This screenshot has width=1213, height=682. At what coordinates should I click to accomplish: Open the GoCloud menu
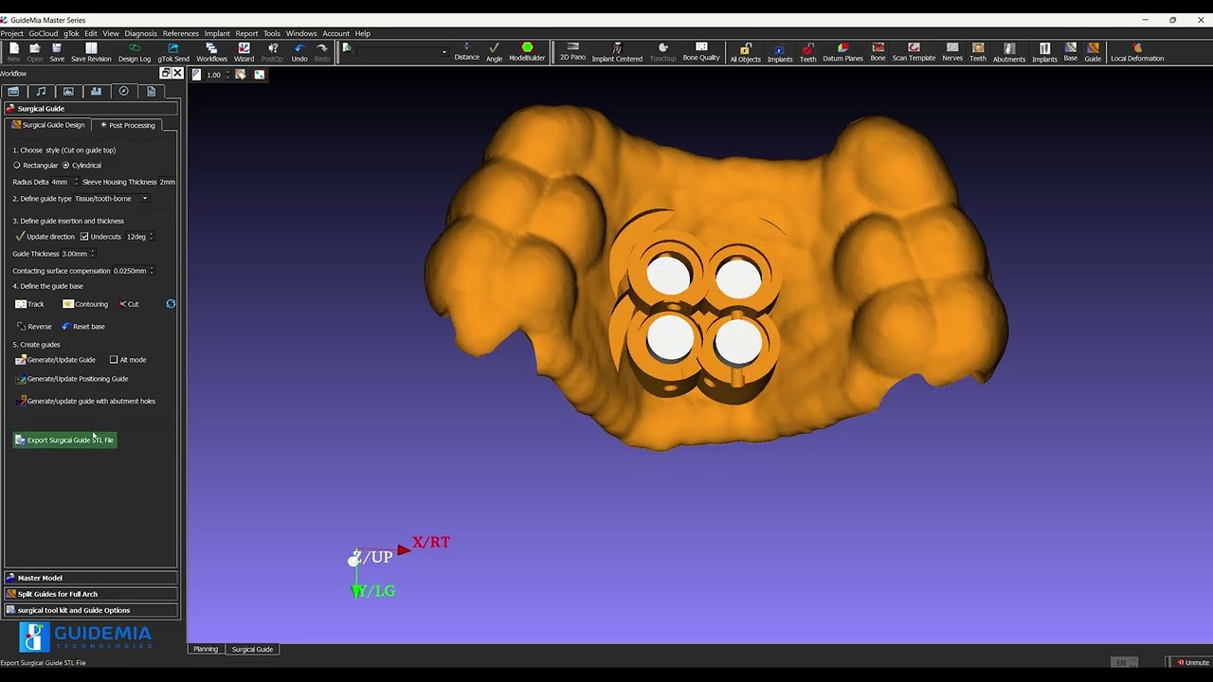(43, 33)
